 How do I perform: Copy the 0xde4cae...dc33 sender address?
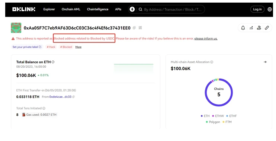[74, 97]
